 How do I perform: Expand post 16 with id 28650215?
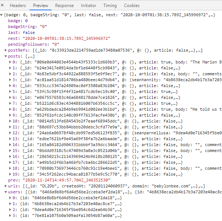click(10, 156)
